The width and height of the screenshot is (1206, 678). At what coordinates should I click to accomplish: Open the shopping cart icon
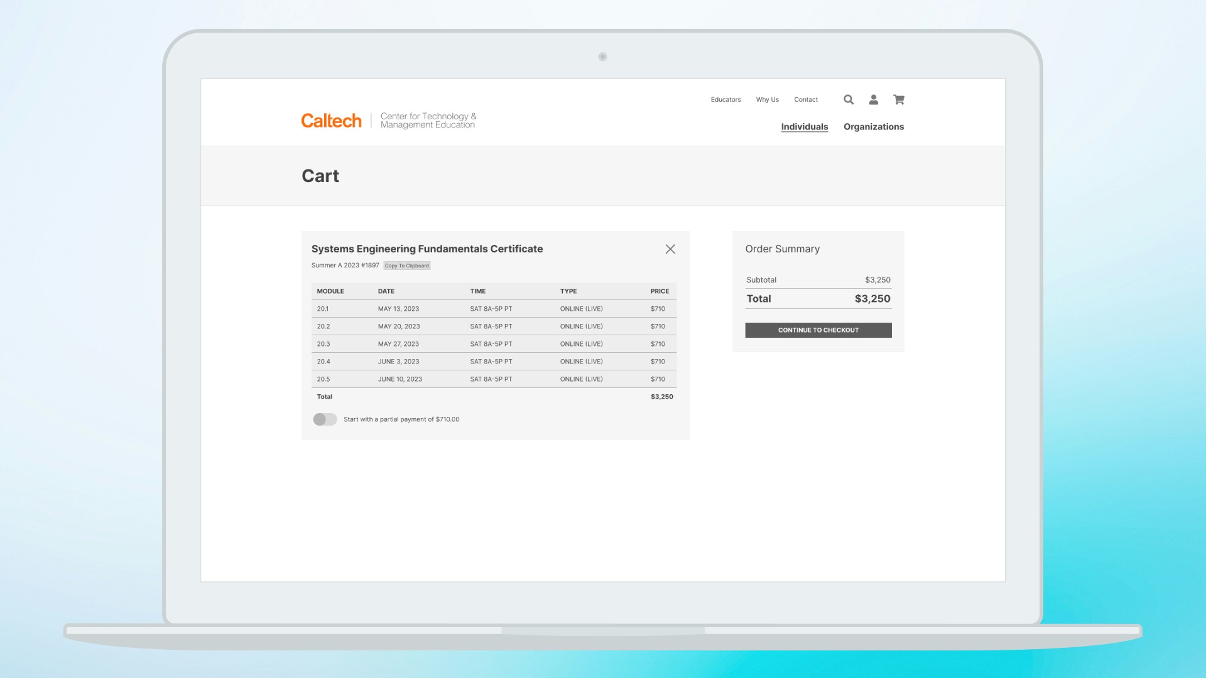tap(899, 100)
